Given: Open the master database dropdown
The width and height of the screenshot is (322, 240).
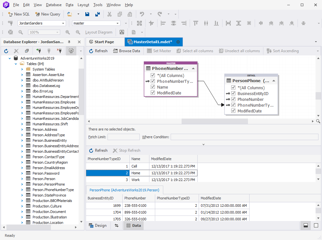Looking at the screenshot, I should click(x=118, y=23).
